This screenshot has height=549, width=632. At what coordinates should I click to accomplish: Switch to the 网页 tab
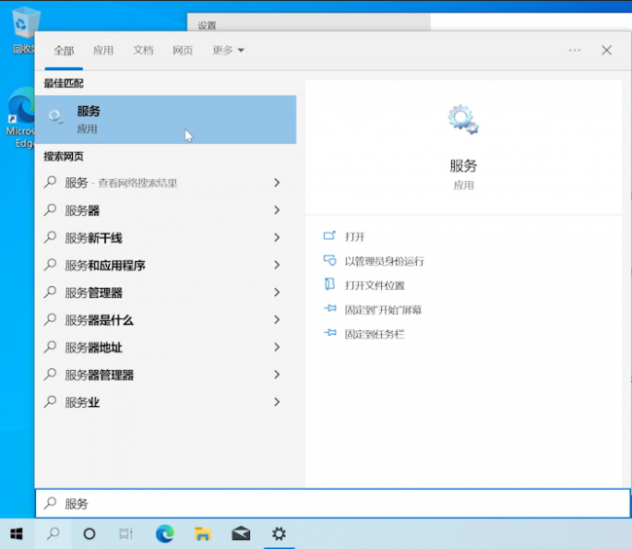point(183,51)
